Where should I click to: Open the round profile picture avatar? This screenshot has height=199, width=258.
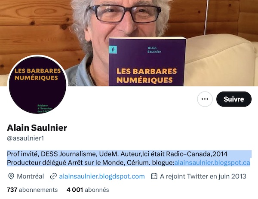tap(38, 85)
